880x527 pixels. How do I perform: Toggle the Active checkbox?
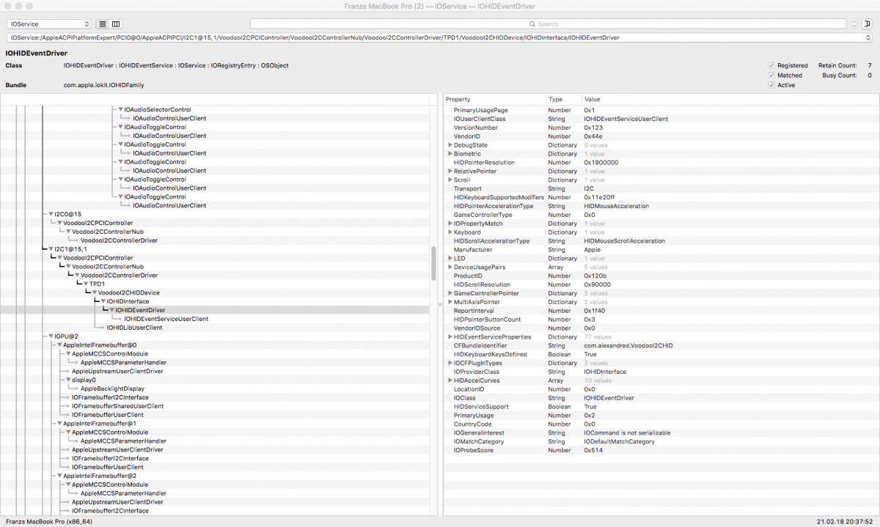coord(771,85)
